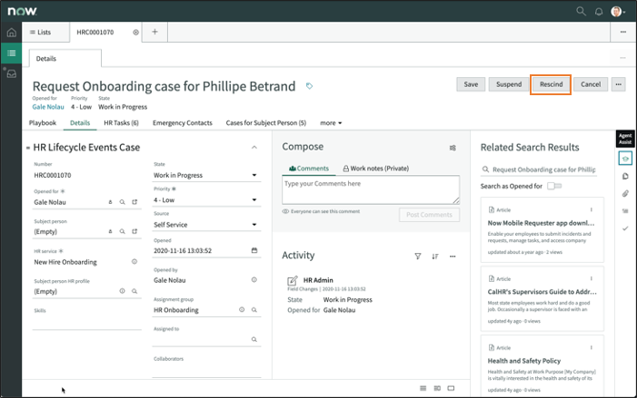Select the Work notes (Private) tab
Image resolution: width=637 pixels, height=398 pixels.
pyautogui.click(x=376, y=169)
